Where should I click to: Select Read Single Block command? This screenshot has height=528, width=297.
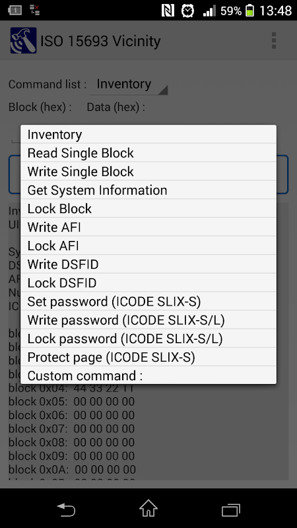(148, 152)
